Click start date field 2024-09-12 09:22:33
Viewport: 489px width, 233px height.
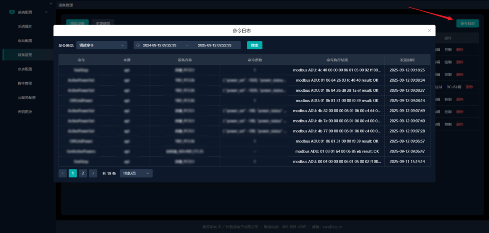click(x=160, y=46)
